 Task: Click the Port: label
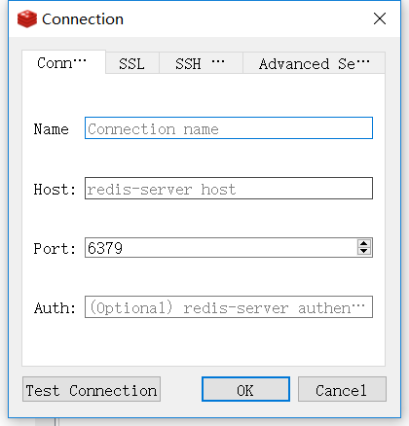pos(55,249)
